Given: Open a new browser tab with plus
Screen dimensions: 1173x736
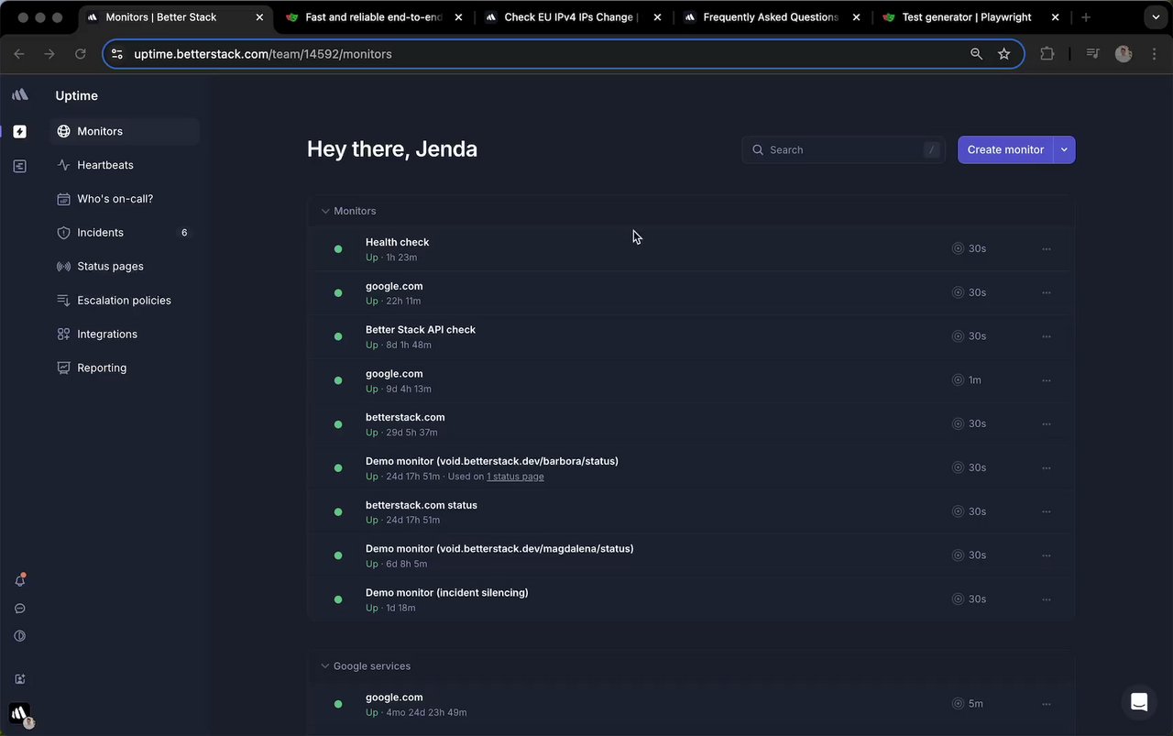Looking at the screenshot, I should tap(1086, 17).
